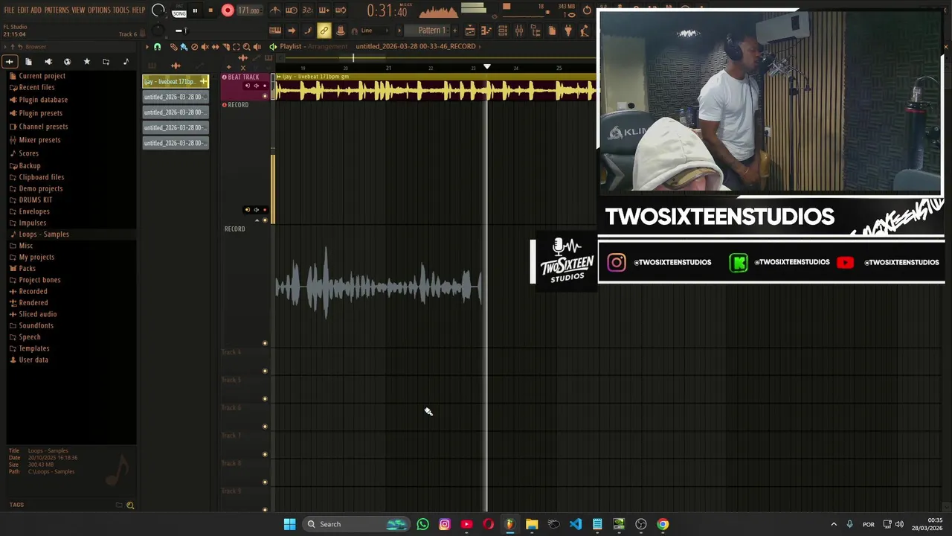Expand the Plugin database folder
Image resolution: width=952 pixels, height=536 pixels.
pyautogui.click(x=43, y=100)
